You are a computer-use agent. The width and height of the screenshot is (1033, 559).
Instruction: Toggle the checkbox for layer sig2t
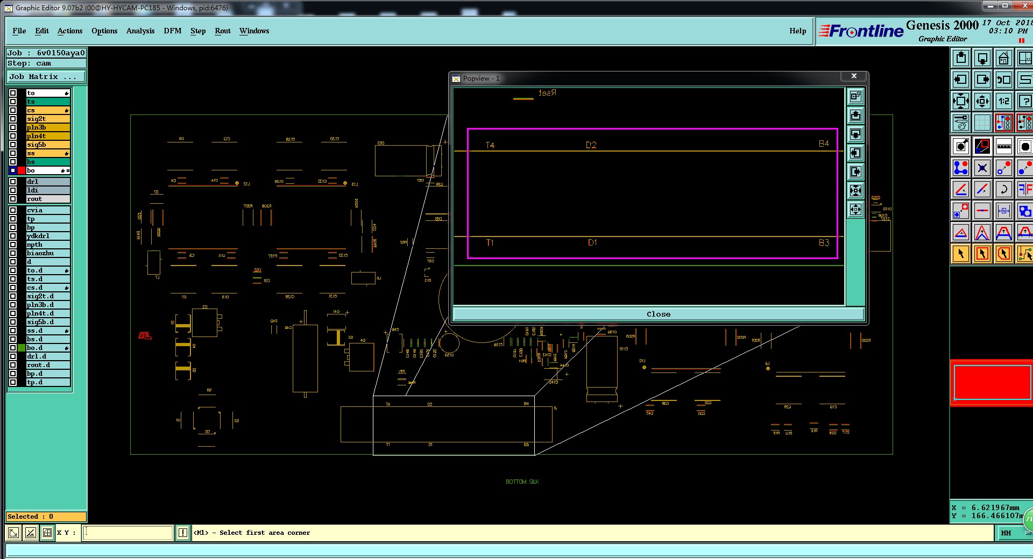pos(13,119)
